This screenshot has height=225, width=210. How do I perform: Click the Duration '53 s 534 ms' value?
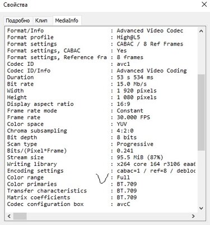135,77
